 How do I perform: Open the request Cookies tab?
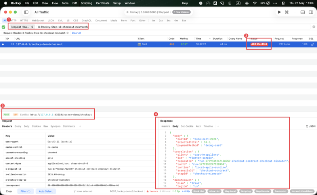tap(36, 126)
